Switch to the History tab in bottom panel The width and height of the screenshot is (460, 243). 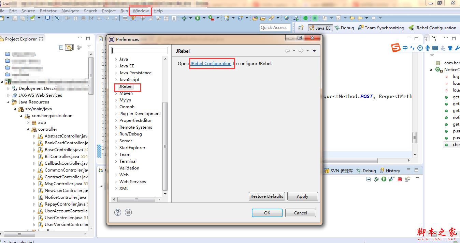pyautogui.click(x=389, y=171)
